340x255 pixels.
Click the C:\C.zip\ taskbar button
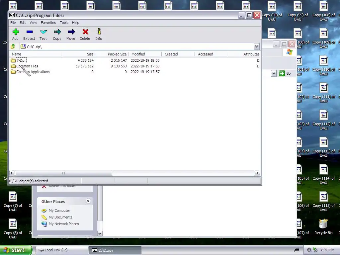pos(115,250)
